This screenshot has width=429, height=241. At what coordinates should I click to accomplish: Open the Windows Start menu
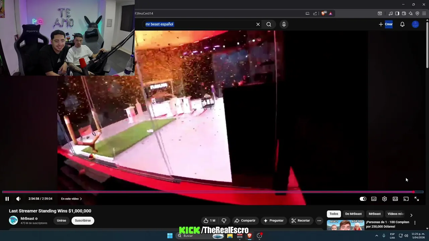pyautogui.click(x=170, y=236)
